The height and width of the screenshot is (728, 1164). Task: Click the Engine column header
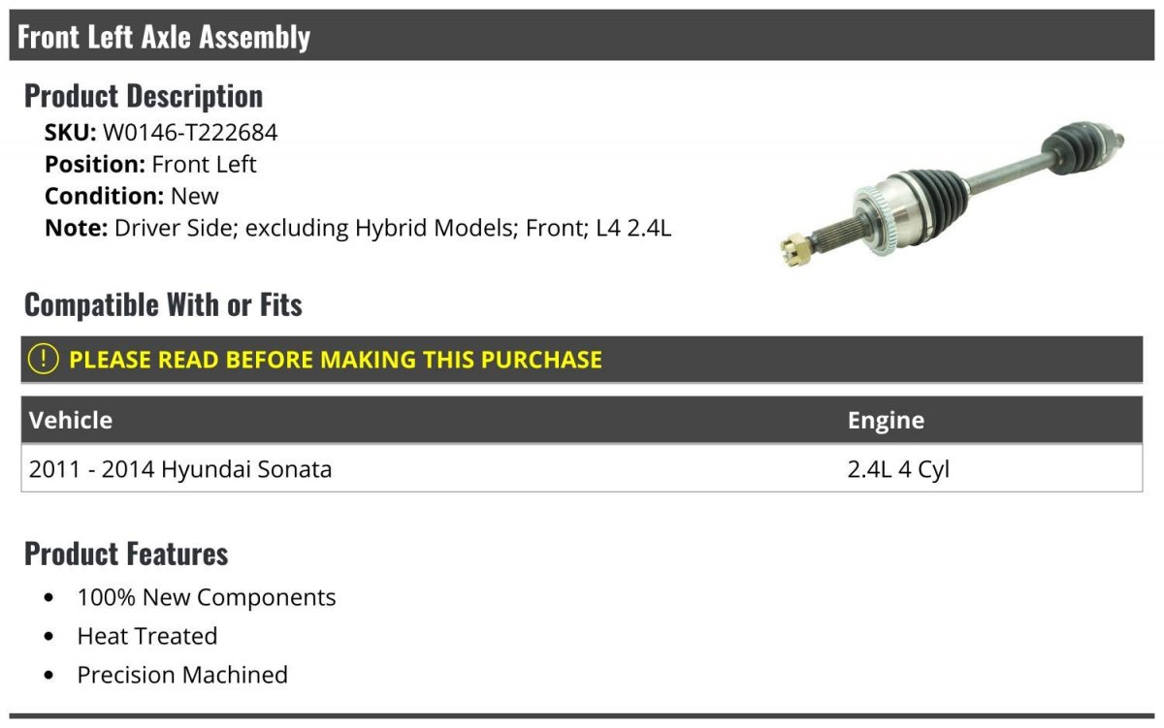886,421
